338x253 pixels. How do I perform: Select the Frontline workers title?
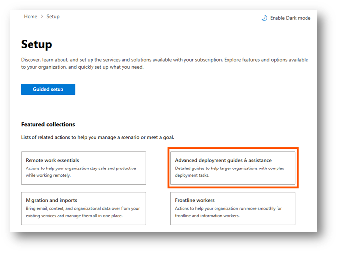[x=194, y=200]
